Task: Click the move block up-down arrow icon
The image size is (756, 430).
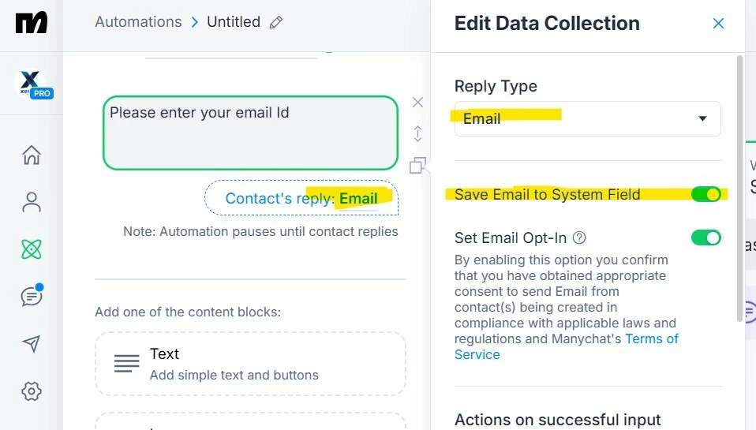Action: click(x=417, y=133)
